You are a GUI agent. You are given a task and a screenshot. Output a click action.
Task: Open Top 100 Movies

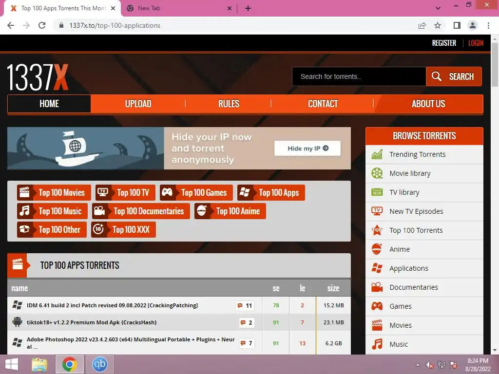[54, 192]
